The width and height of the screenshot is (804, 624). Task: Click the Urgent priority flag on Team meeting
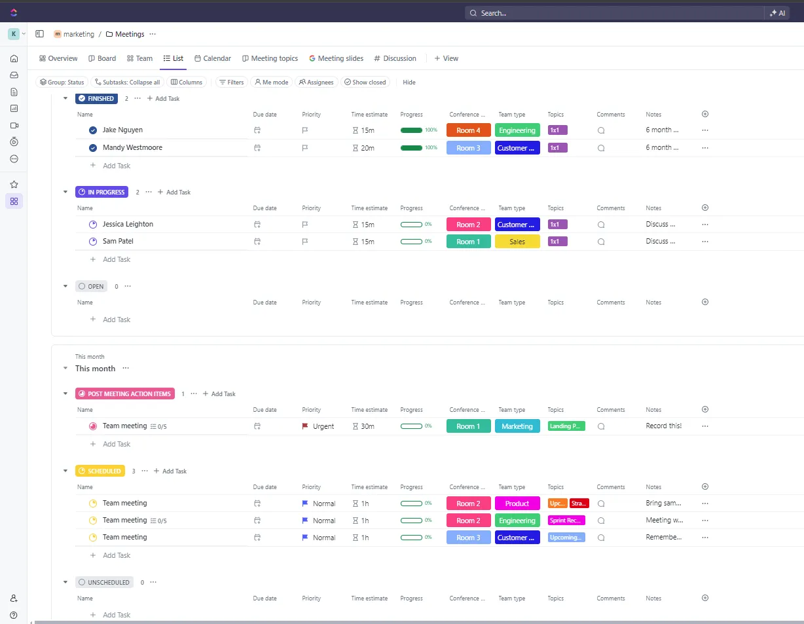(305, 426)
